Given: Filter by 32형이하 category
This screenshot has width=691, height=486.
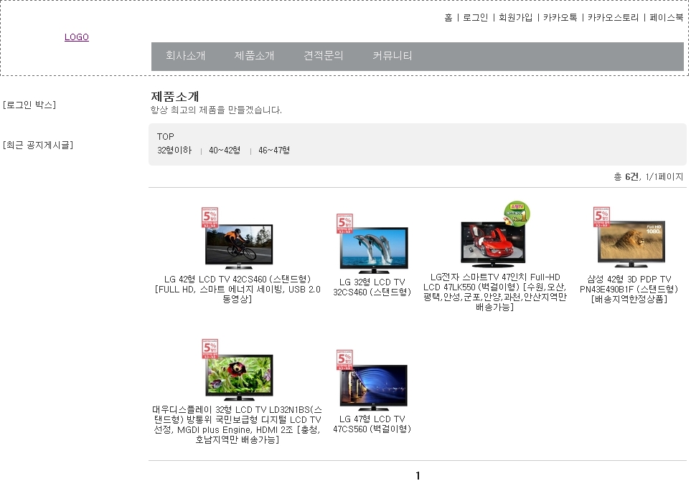Looking at the screenshot, I should (174, 150).
